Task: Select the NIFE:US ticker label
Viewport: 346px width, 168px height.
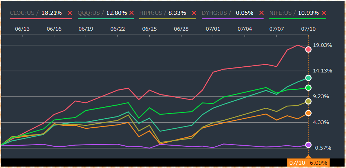Action: point(281,13)
